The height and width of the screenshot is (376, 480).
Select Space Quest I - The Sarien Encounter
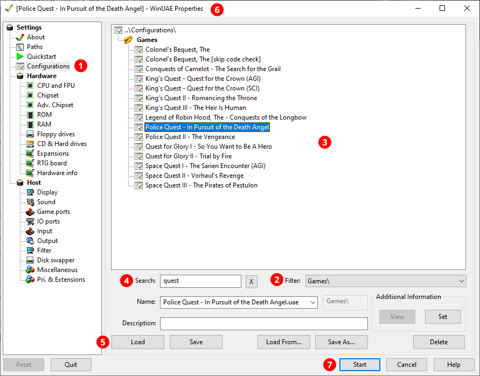205,166
